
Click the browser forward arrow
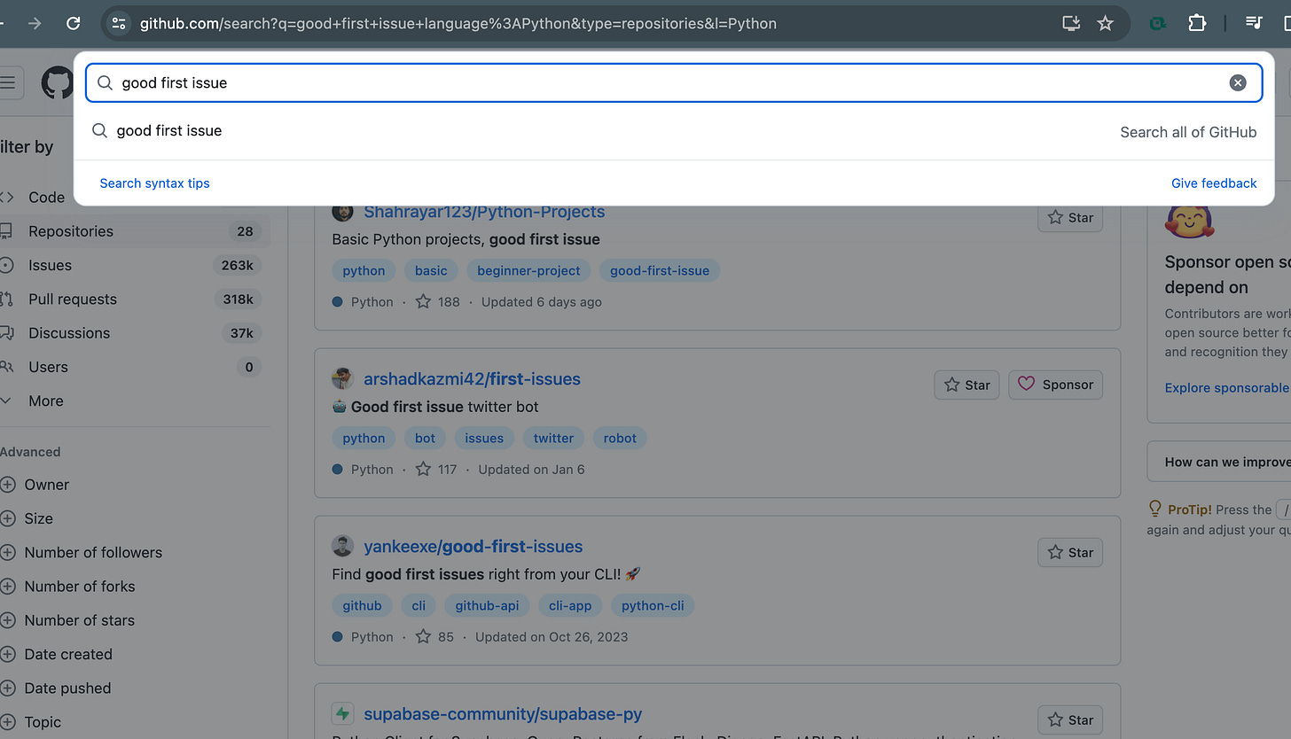[x=35, y=24]
